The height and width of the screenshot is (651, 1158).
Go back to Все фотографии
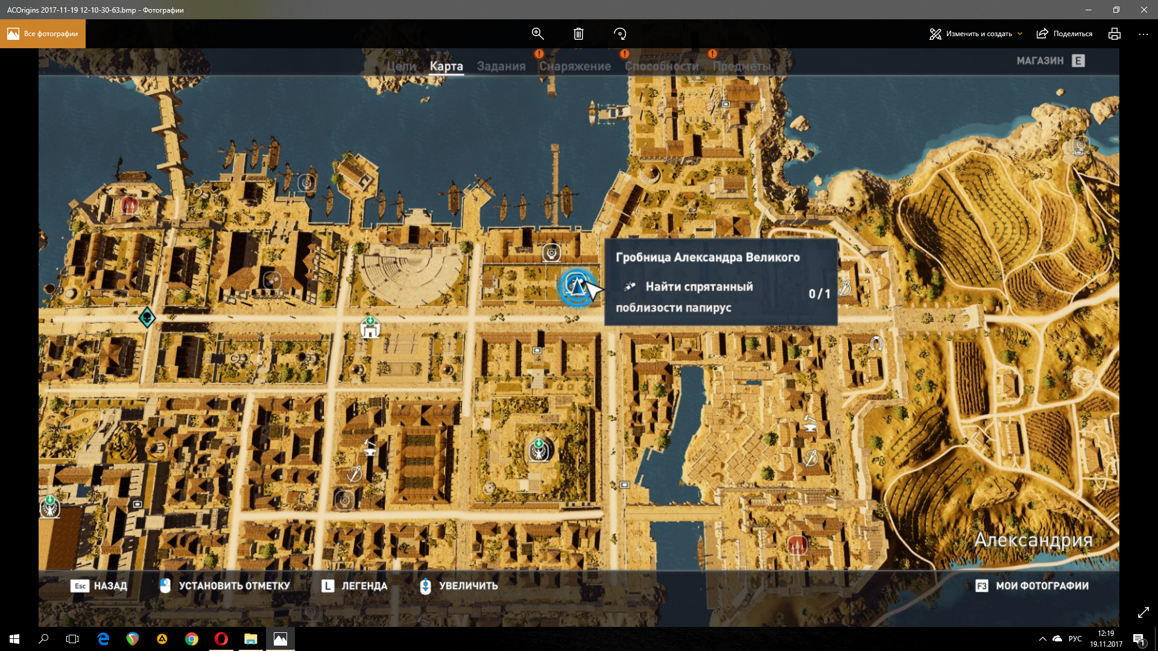[x=43, y=34]
